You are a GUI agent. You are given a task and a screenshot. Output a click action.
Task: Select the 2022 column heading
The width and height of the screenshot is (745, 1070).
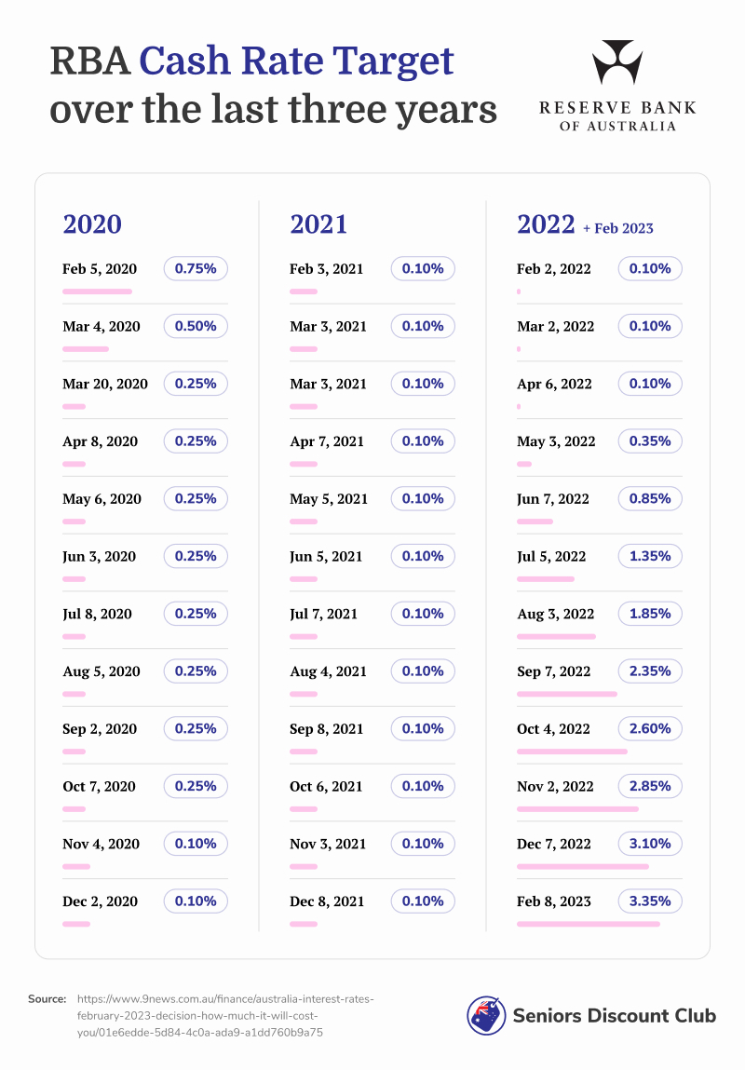[x=547, y=224]
